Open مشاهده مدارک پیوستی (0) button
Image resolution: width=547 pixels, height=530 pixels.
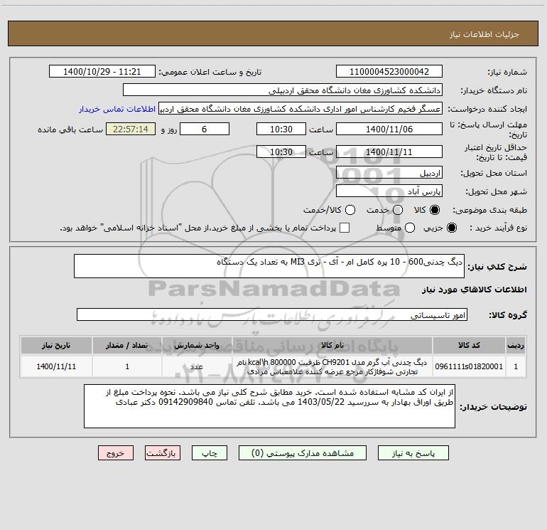(x=303, y=453)
